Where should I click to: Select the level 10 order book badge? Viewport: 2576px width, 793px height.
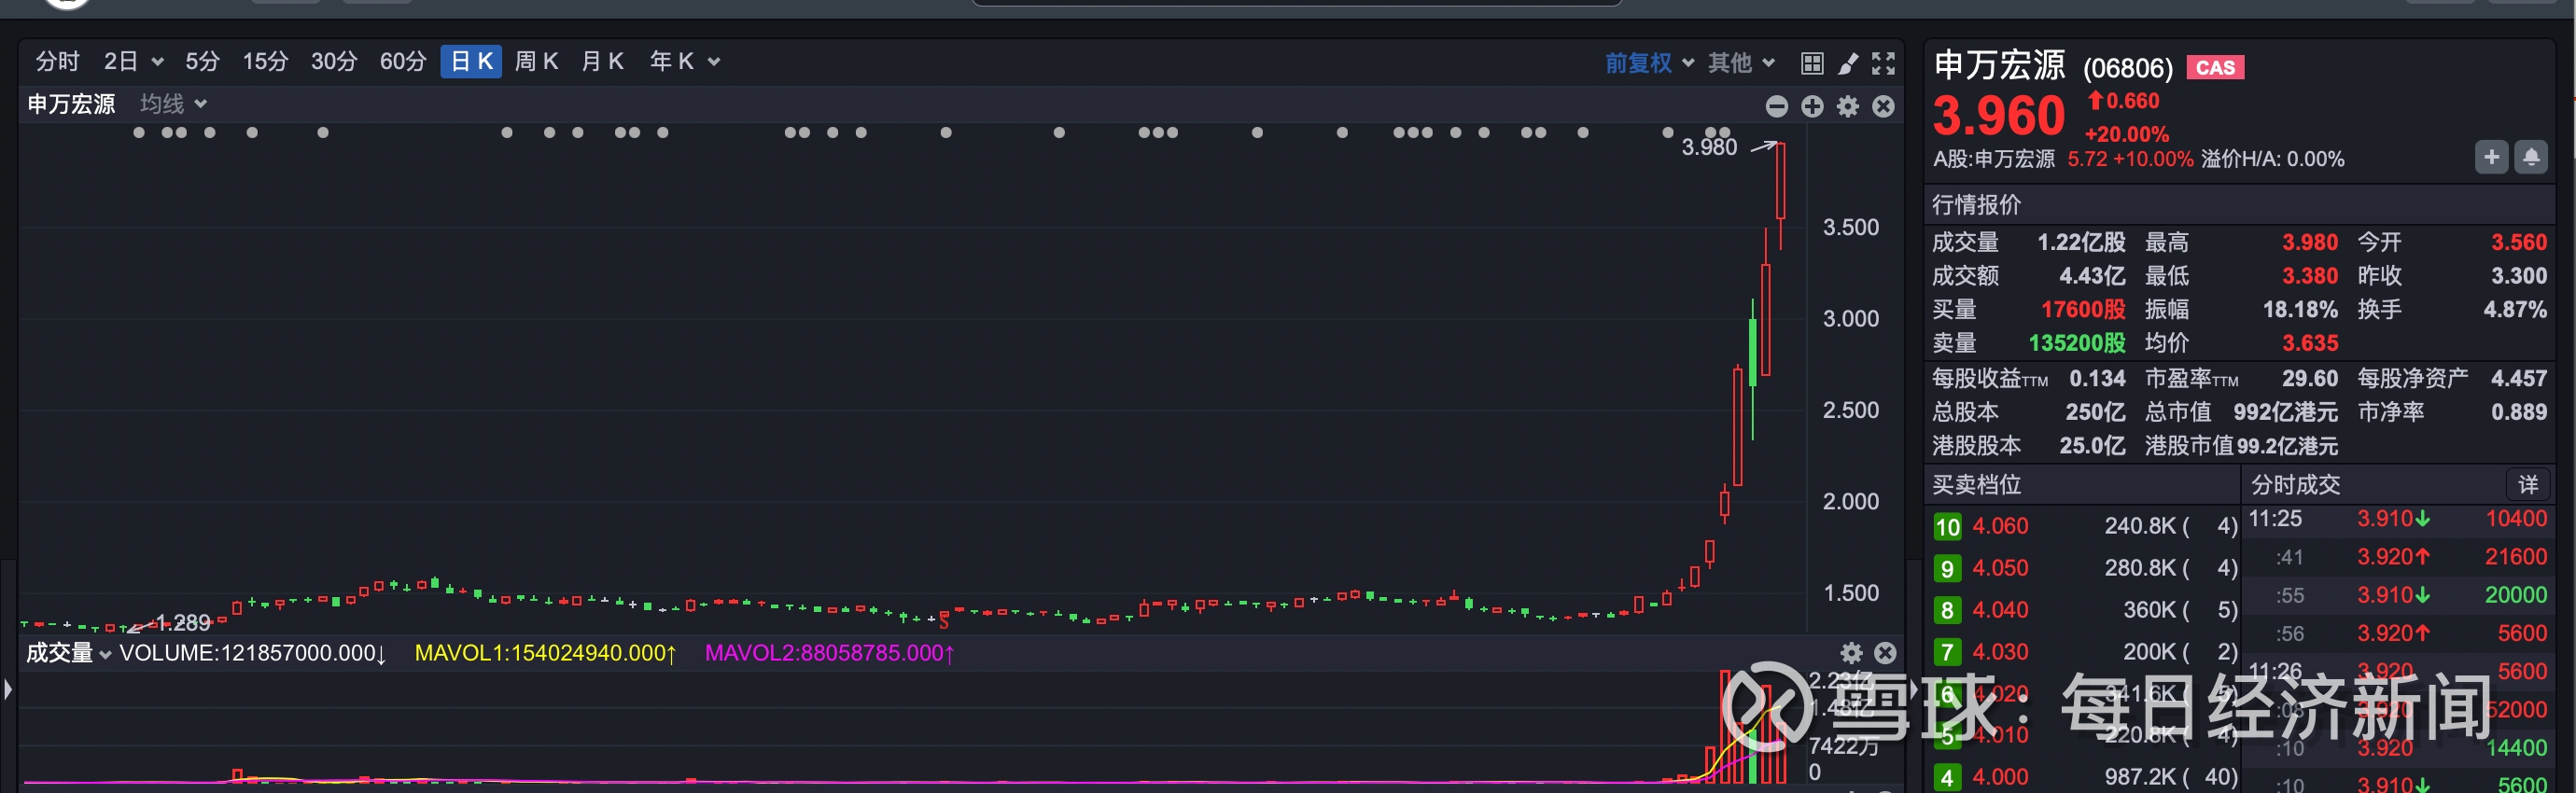pos(1947,527)
